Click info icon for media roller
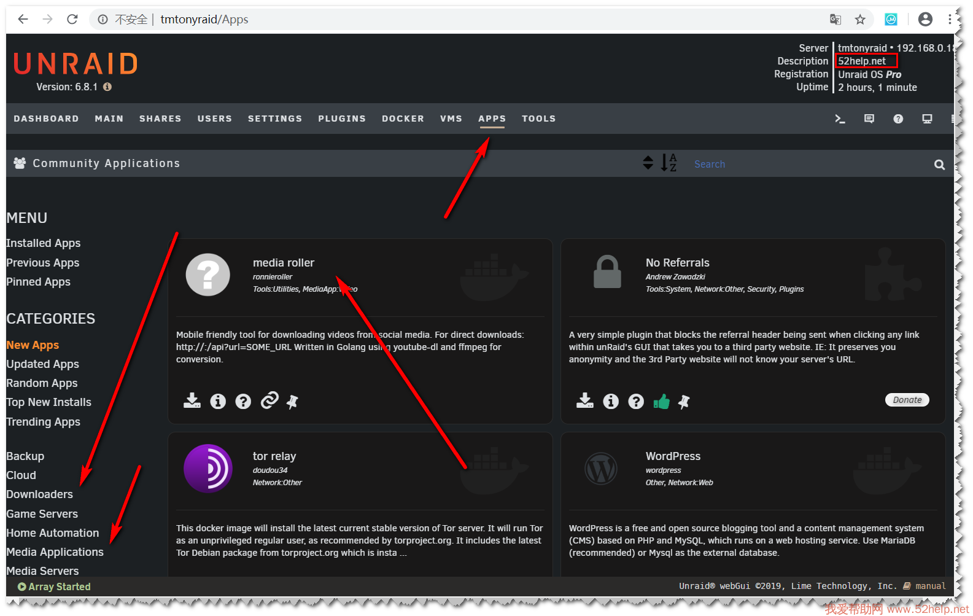Screen dimensions: 973x616 (x=218, y=401)
